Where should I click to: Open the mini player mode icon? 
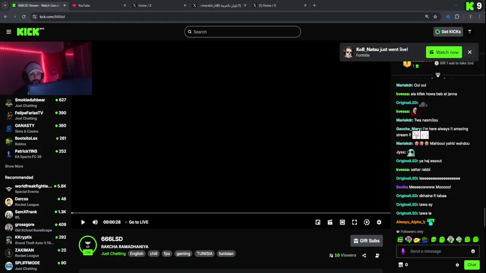318,222
